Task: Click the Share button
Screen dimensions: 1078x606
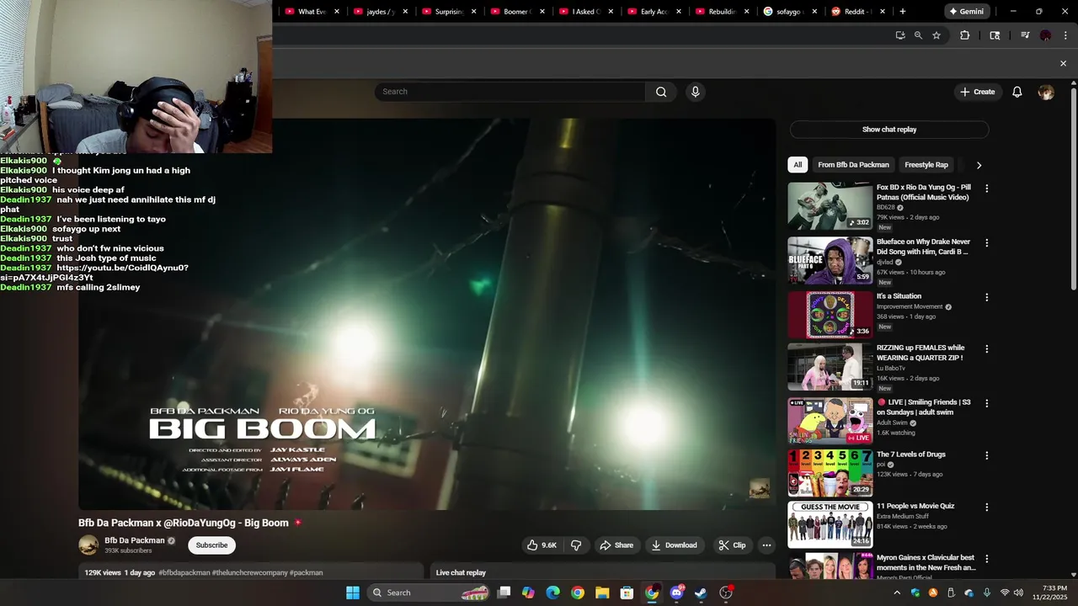Action: point(616,545)
